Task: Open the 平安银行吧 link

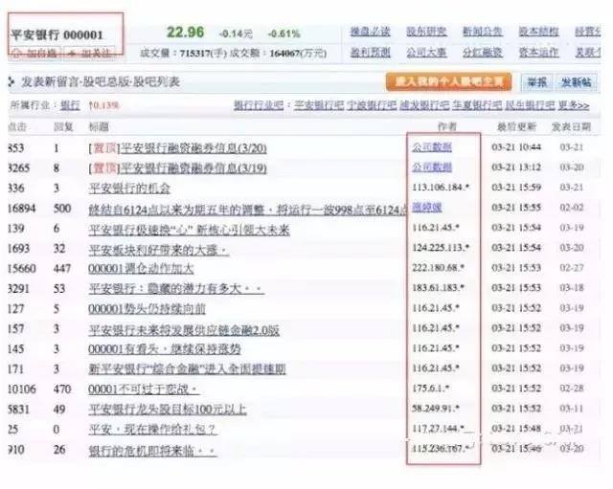Action: [319, 105]
